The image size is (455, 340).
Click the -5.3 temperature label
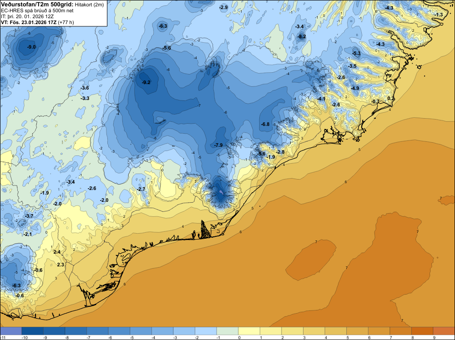356,53
